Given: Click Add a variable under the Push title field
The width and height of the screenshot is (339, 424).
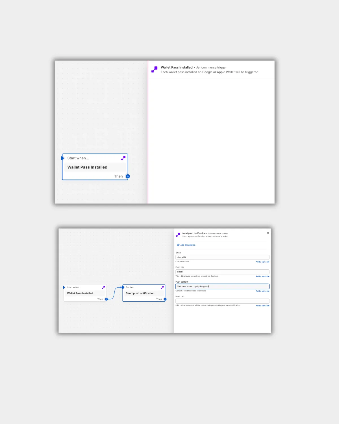Looking at the screenshot, I should (262, 276).
